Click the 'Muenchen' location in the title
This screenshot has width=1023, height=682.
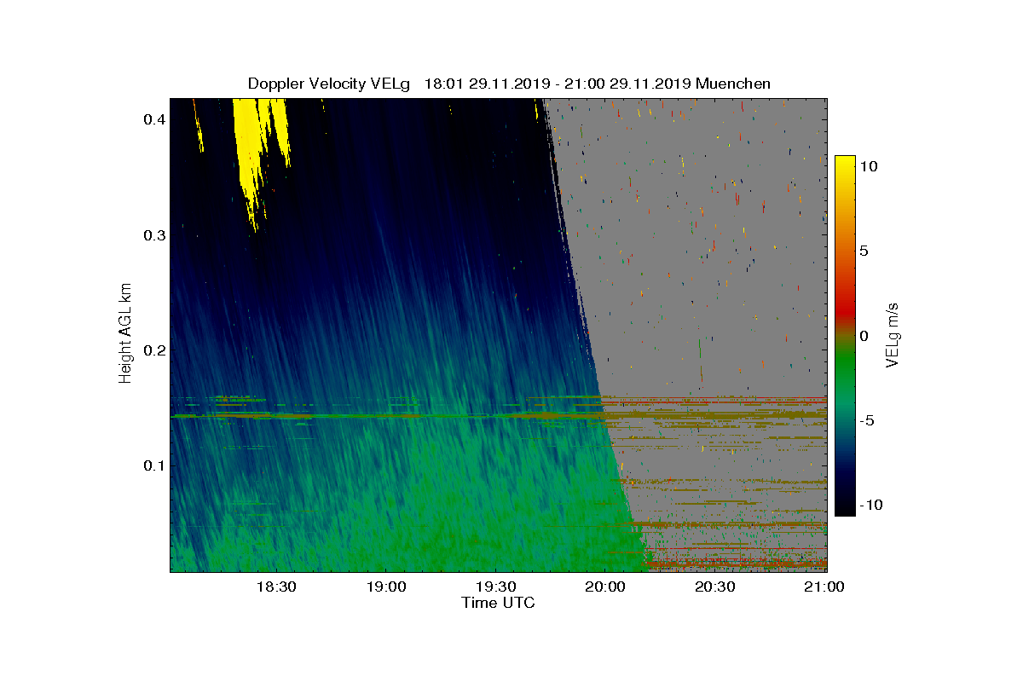733,84
